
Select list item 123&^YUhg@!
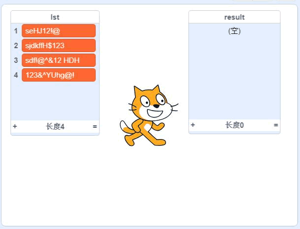(59, 75)
